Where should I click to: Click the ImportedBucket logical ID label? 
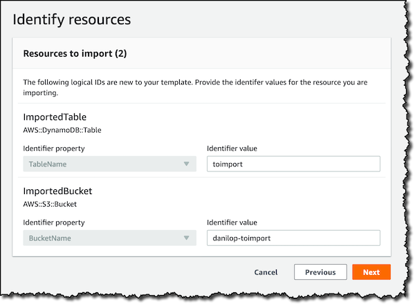57,191
